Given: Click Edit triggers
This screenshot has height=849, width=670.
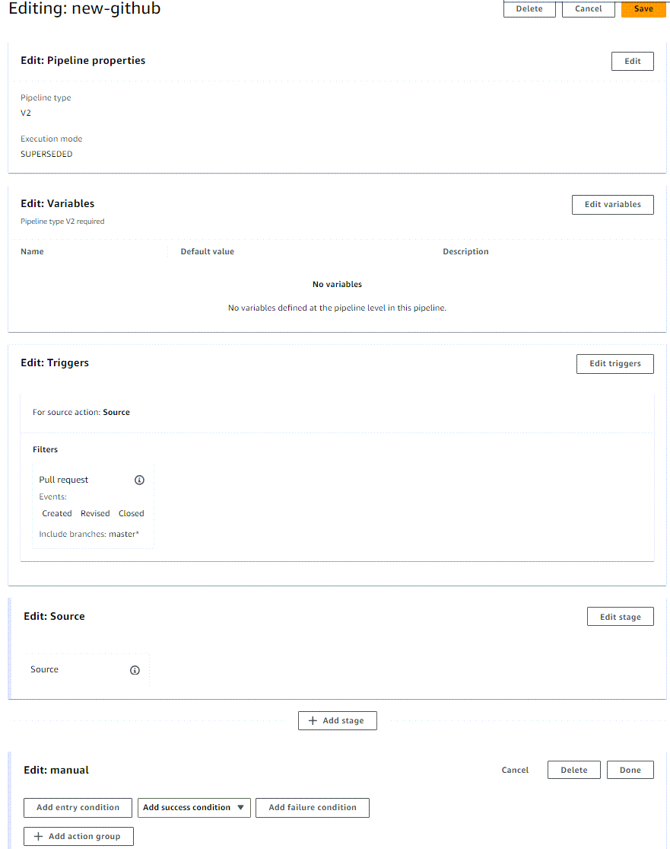Looking at the screenshot, I should tap(614, 363).
